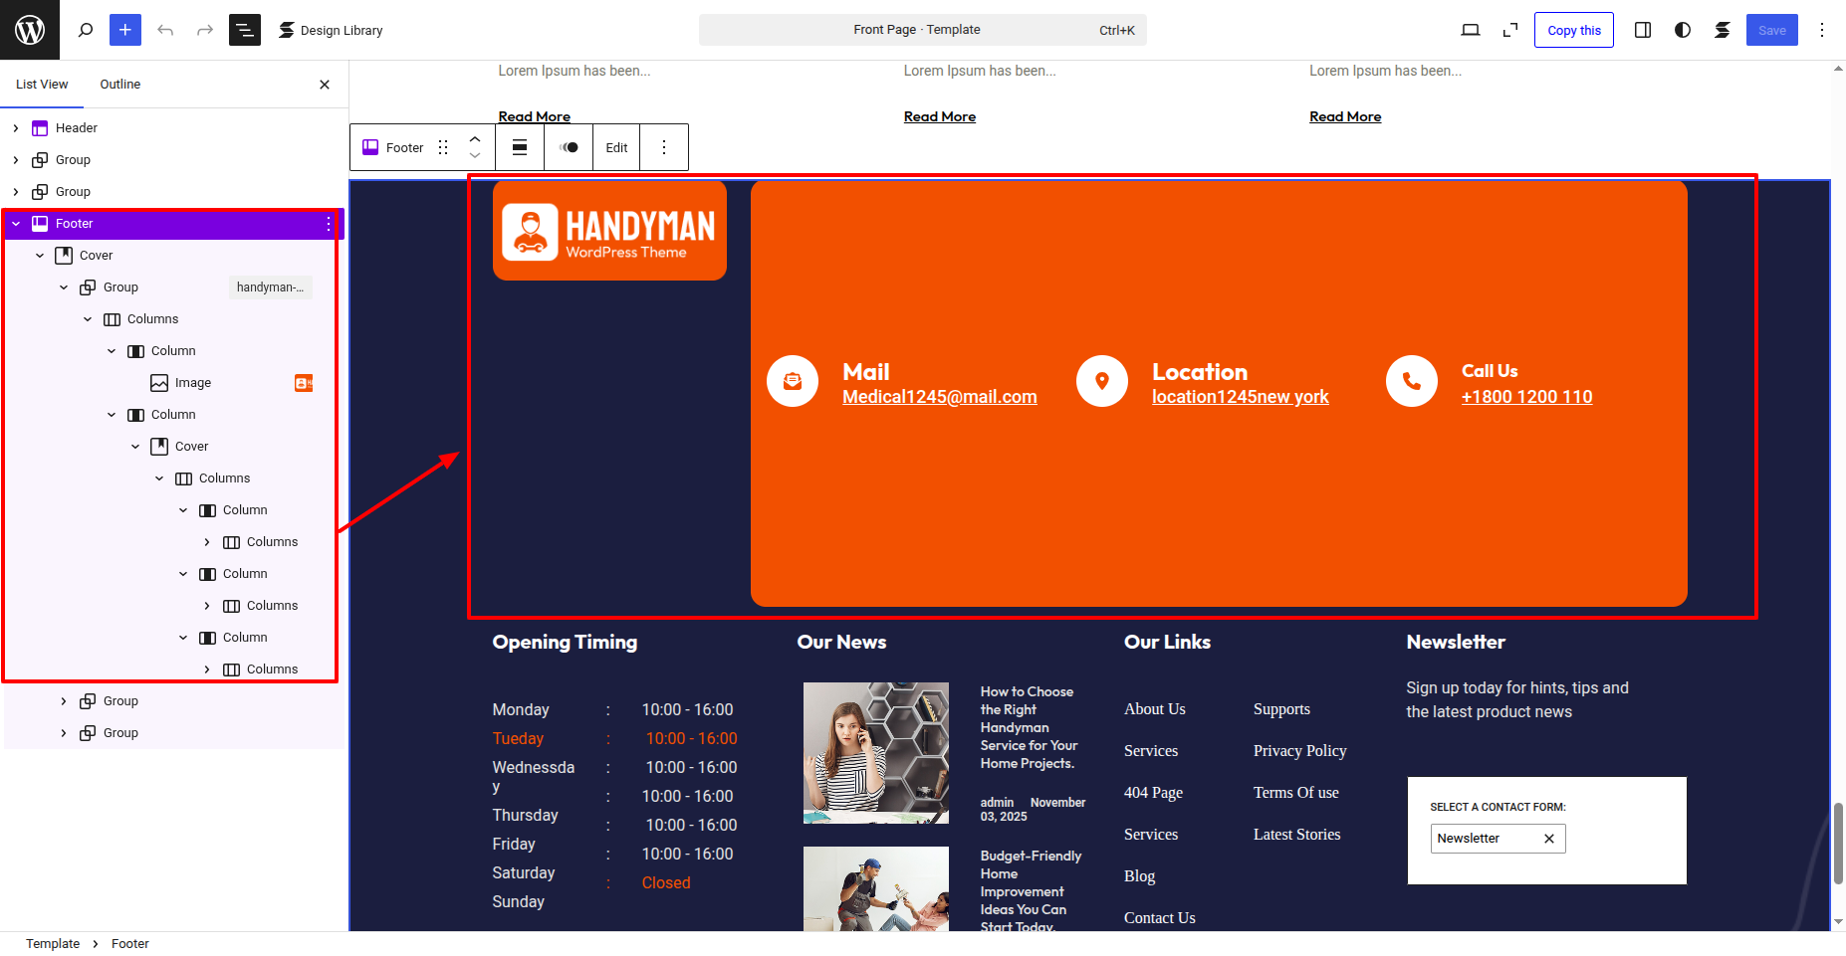The image size is (1846, 956).
Task: Click the undo arrow icon
Action: click(x=165, y=30)
